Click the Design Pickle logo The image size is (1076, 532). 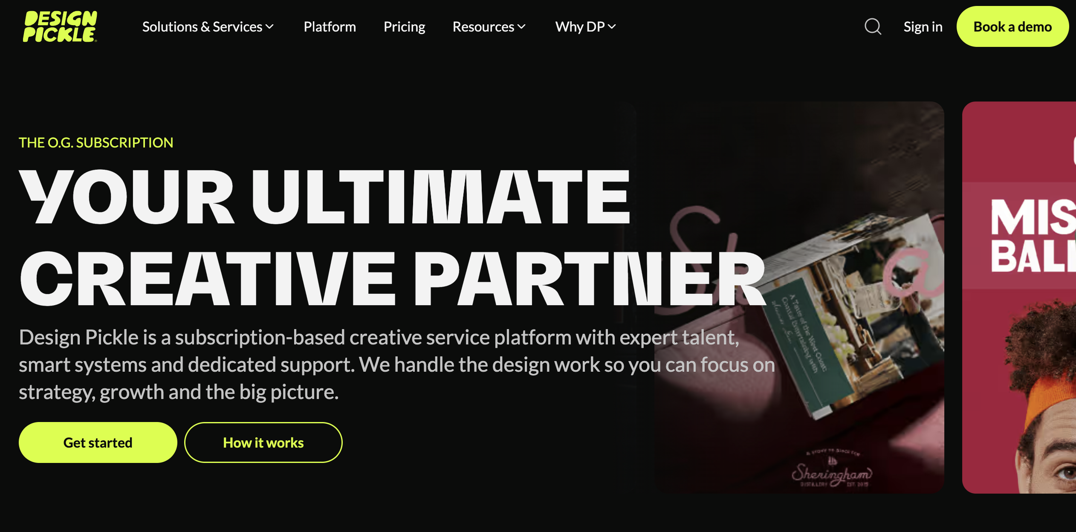[x=60, y=26]
